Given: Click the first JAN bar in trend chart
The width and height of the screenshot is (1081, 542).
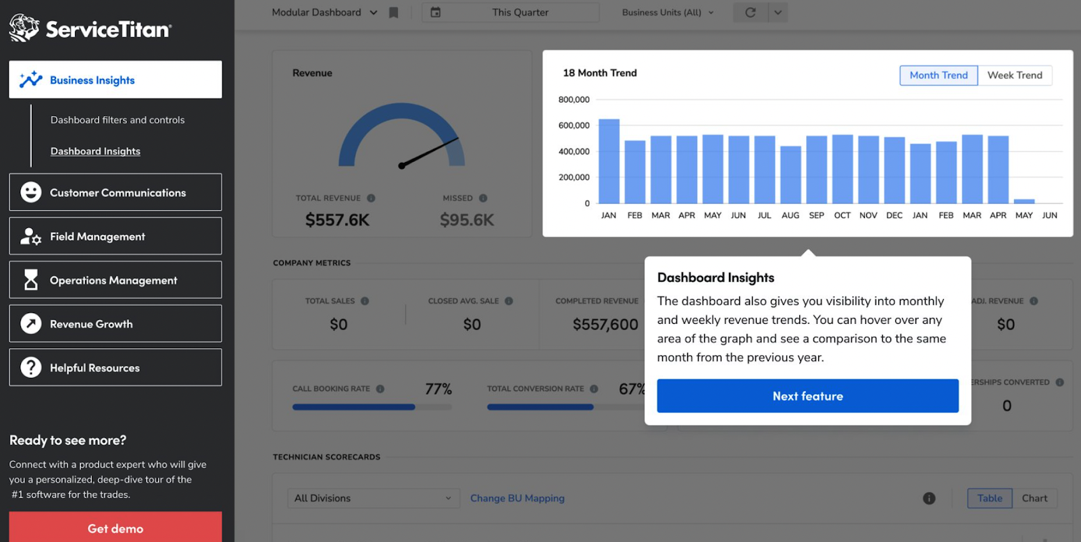Looking at the screenshot, I should 609,161.
